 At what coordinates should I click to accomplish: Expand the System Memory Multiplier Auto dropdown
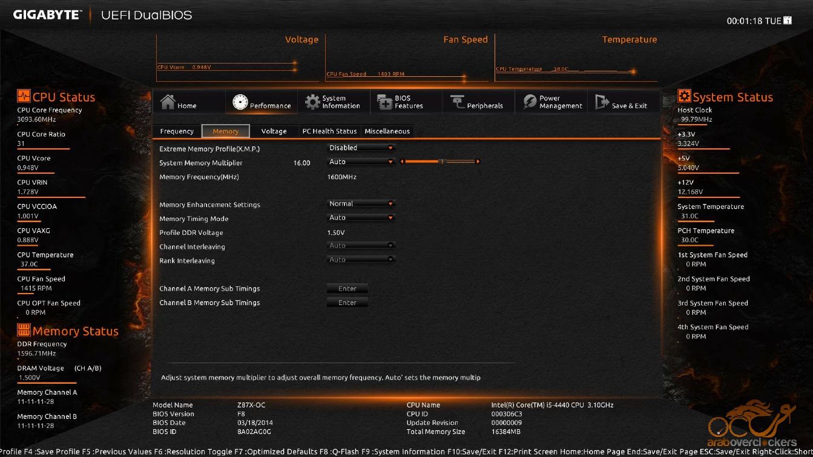pos(361,162)
